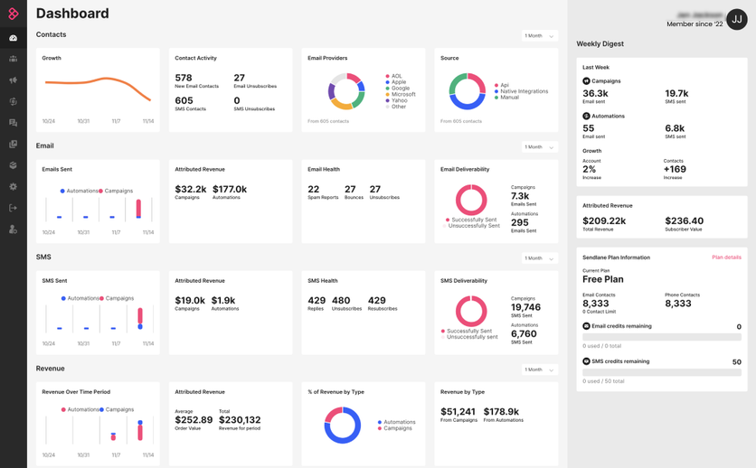Open the user account settings icon in sidebar
The height and width of the screenshot is (468, 756).
pyautogui.click(x=13, y=229)
